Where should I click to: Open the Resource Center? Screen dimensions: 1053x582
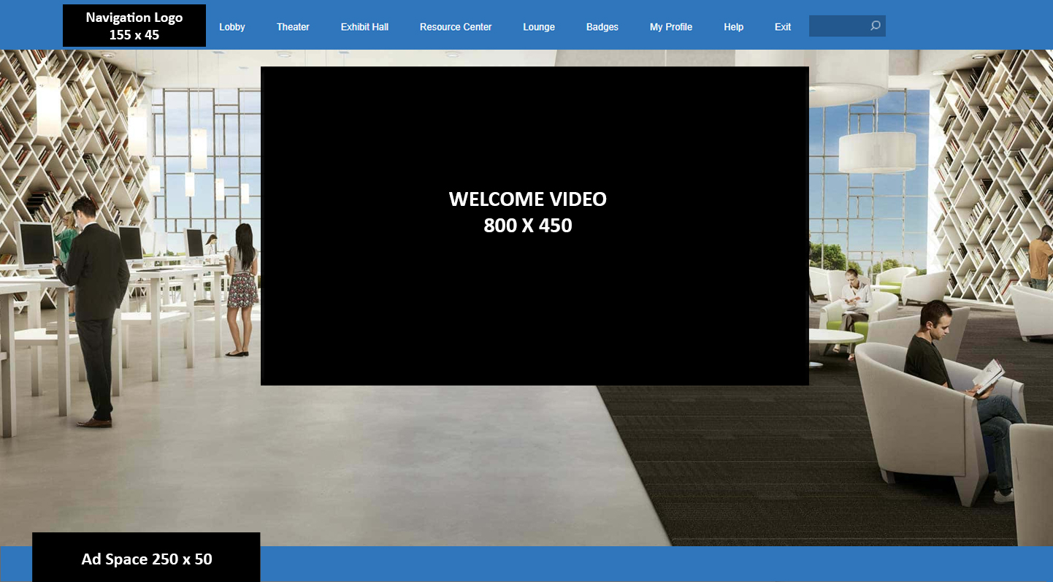pyautogui.click(x=456, y=27)
